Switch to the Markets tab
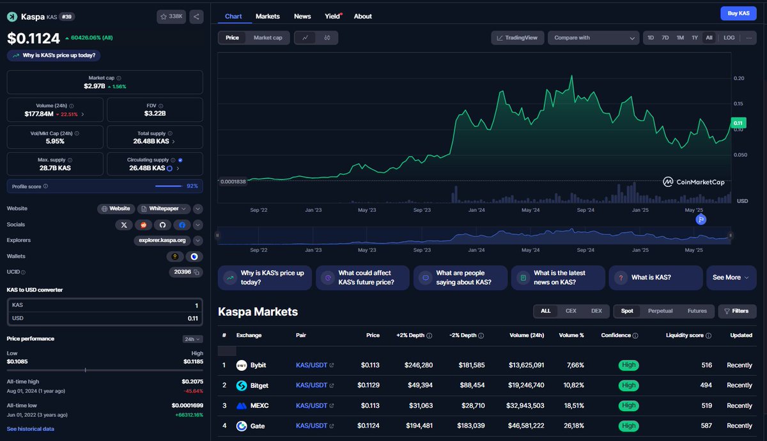 click(x=268, y=16)
